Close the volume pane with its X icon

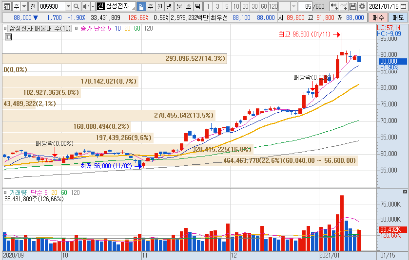tap(405, 192)
